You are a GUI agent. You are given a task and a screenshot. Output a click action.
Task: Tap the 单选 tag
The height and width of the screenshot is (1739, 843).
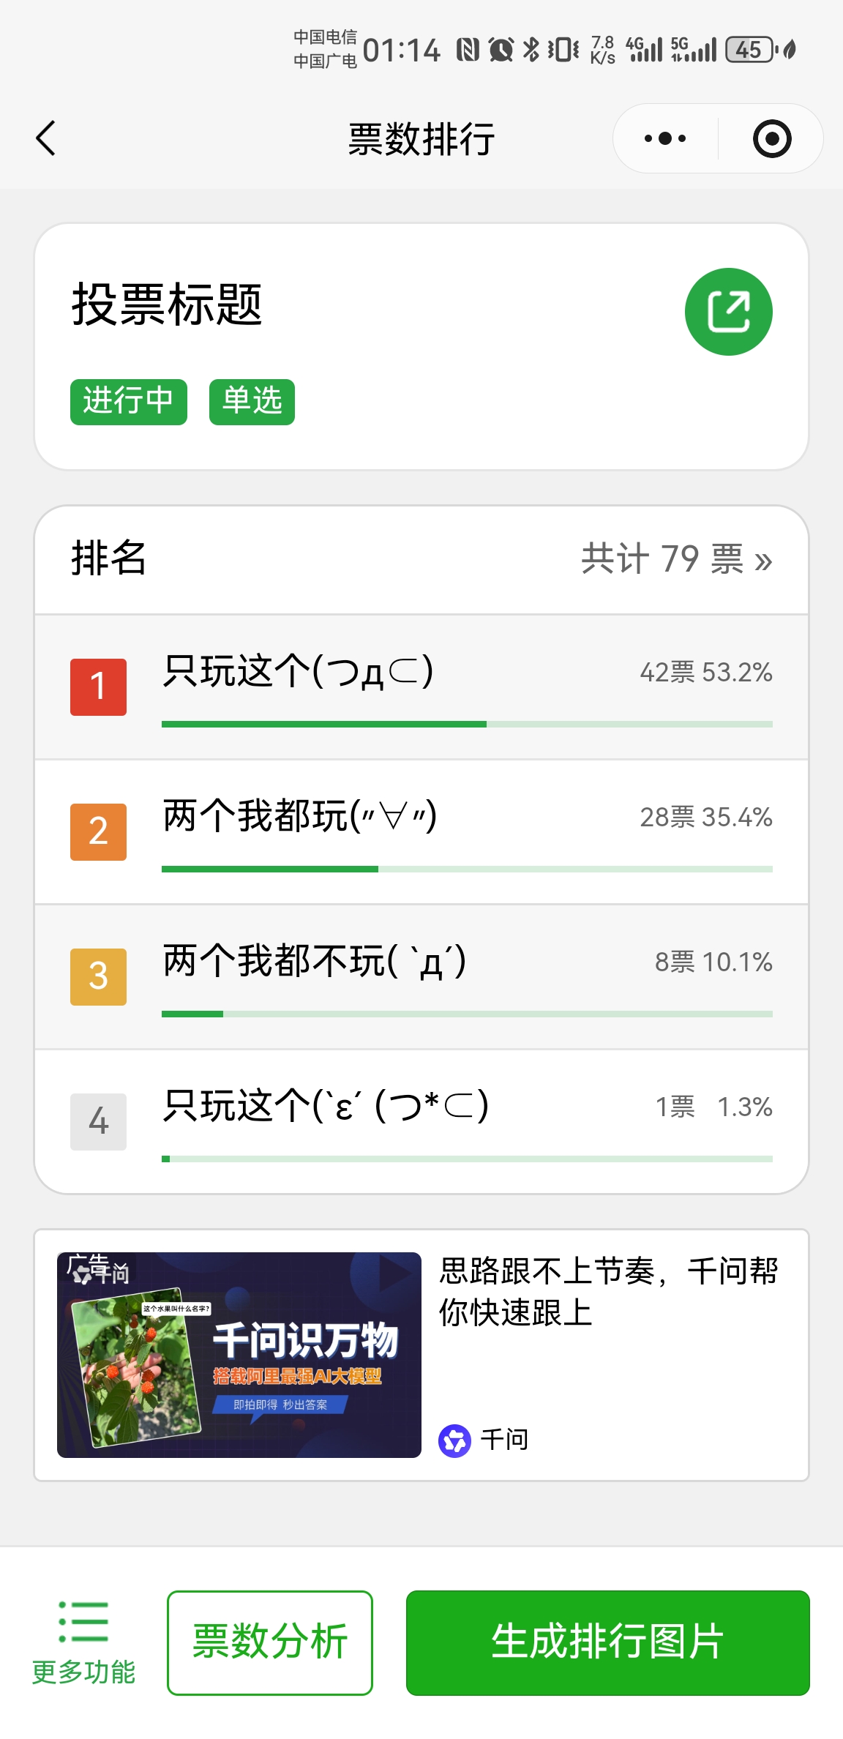[252, 402]
